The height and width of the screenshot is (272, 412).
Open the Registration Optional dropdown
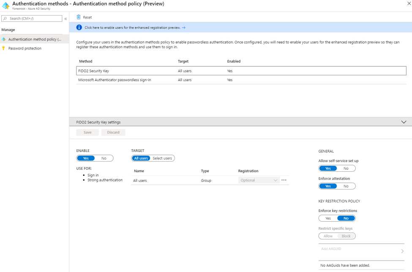point(259,180)
